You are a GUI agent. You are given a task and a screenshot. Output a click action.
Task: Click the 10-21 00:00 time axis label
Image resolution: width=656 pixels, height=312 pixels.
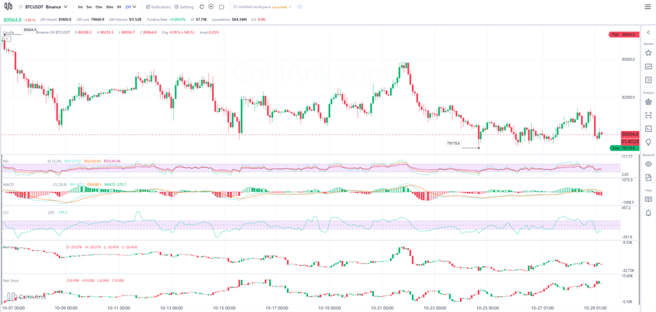(383, 309)
